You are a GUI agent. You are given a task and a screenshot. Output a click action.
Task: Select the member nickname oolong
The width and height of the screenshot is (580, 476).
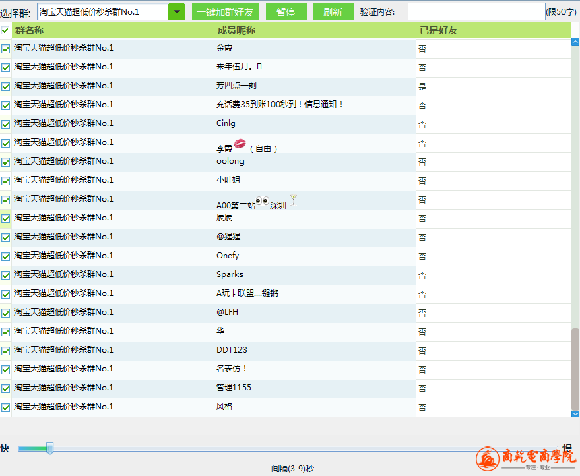(x=230, y=161)
